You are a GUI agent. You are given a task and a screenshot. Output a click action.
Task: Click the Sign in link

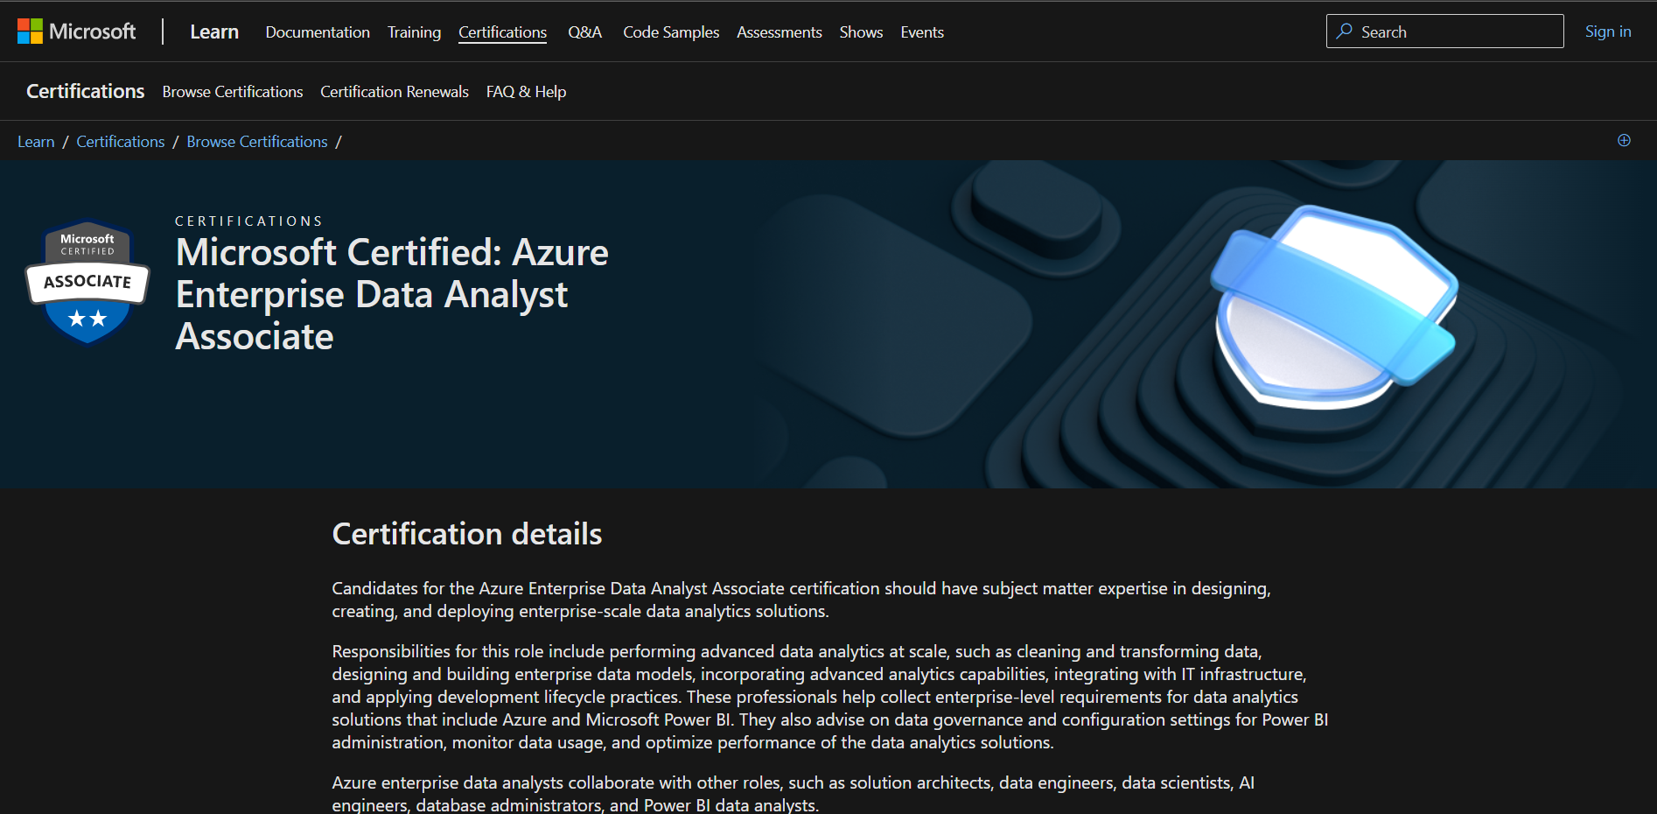[1608, 32]
